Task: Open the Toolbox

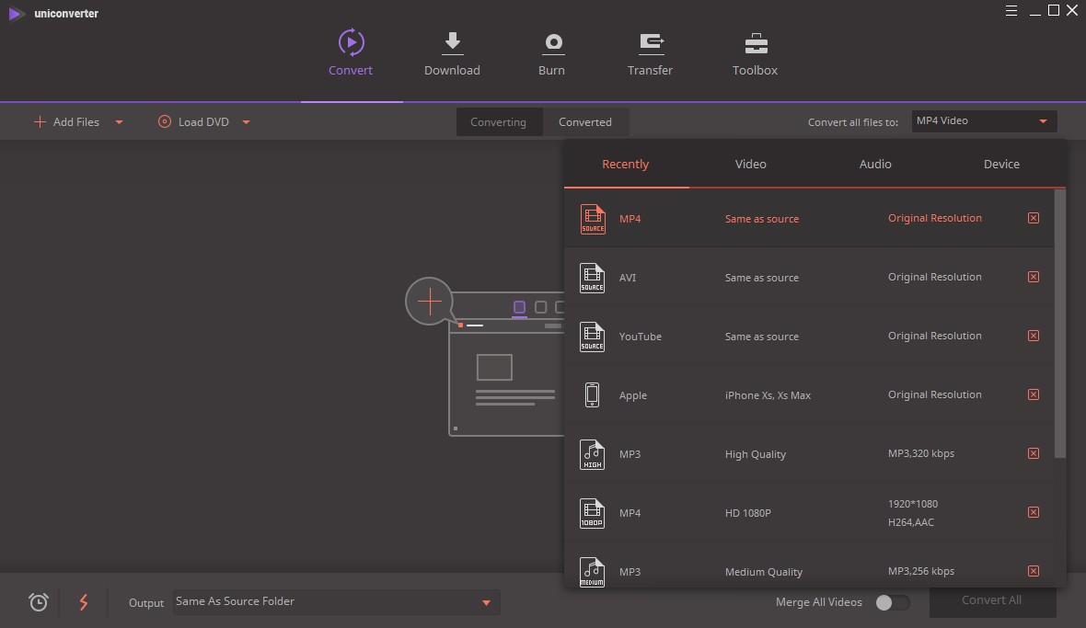Action: [x=755, y=52]
